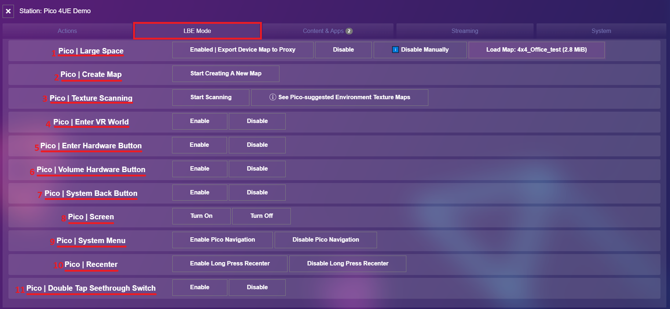Click Enable Long Press Recenter
The width and height of the screenshot is (670, 309).
click(230, 264)
